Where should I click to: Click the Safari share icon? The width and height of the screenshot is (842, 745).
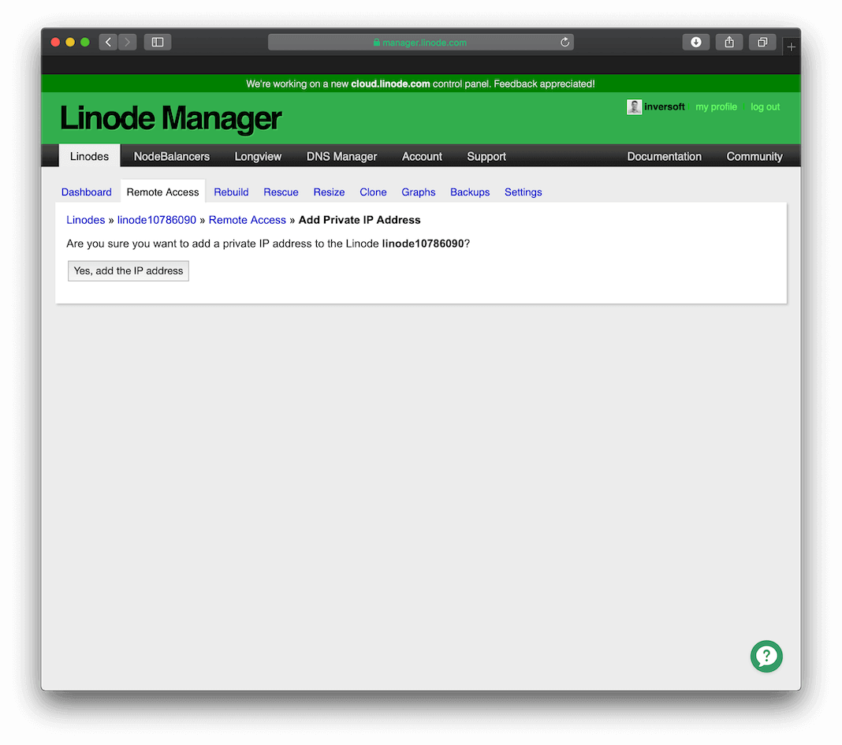pyautogui.click(x=729, y=42)
